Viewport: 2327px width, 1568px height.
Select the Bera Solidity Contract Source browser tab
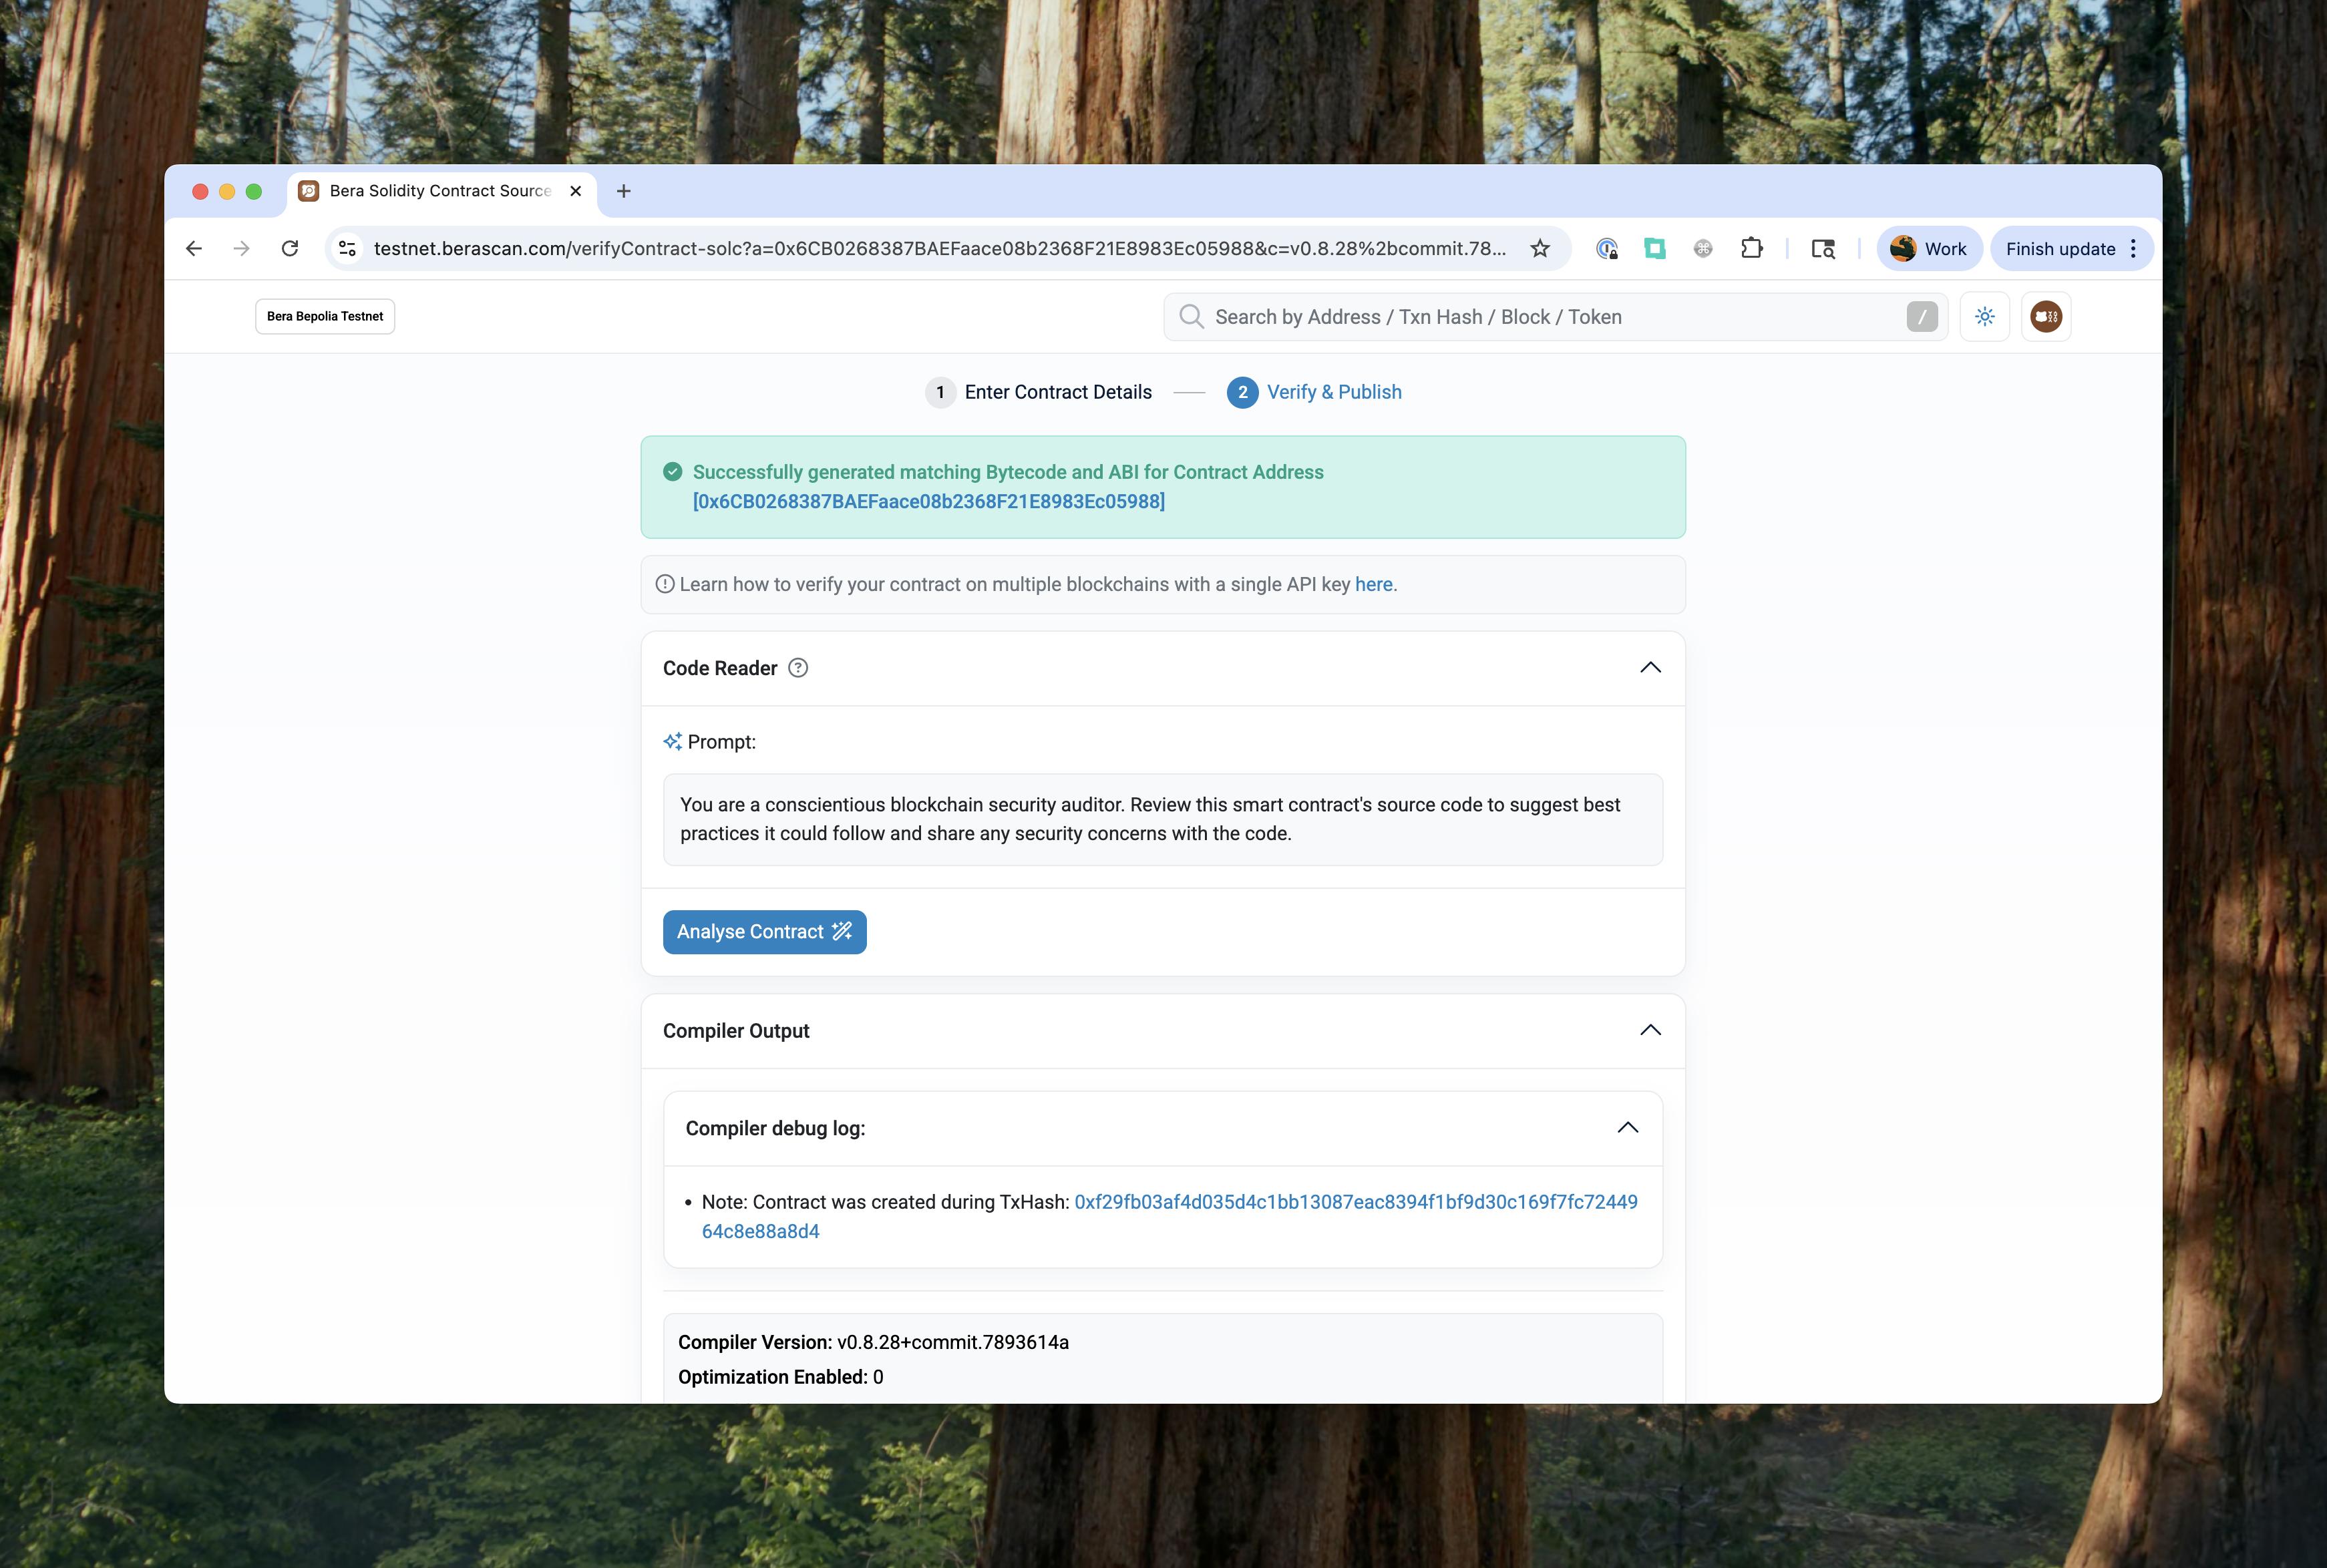point(440,191)
